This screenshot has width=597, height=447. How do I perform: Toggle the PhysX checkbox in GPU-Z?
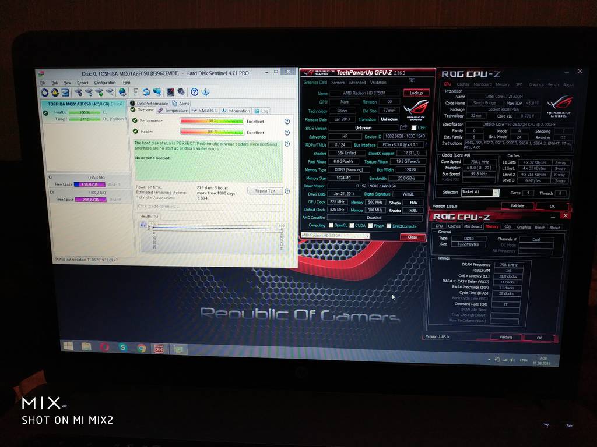click(370, 226)
